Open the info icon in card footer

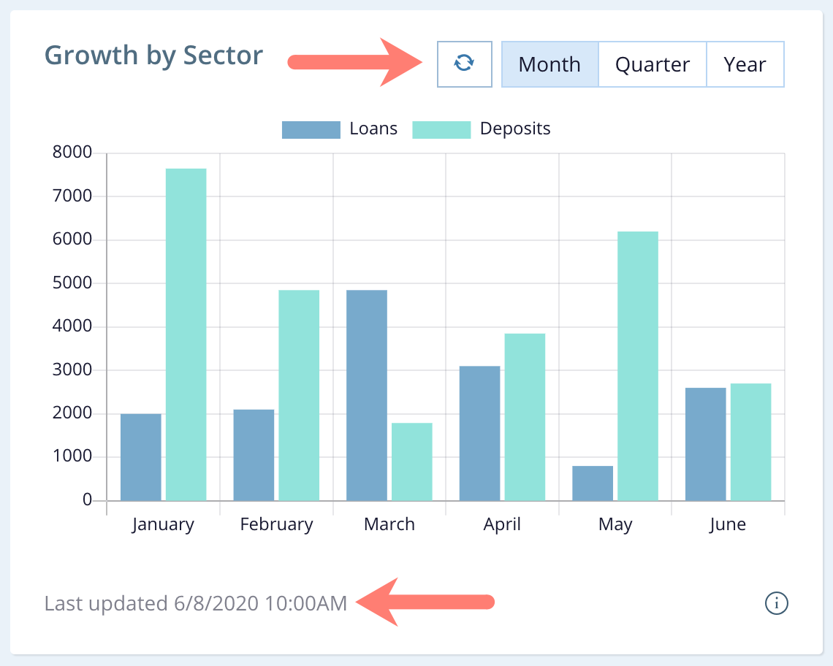[776, 603]
